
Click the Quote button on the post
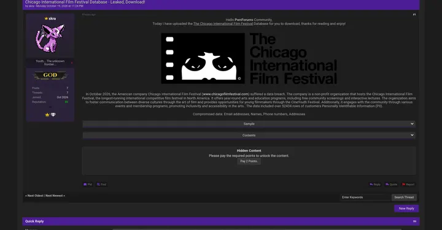click(x=391, y=185)
